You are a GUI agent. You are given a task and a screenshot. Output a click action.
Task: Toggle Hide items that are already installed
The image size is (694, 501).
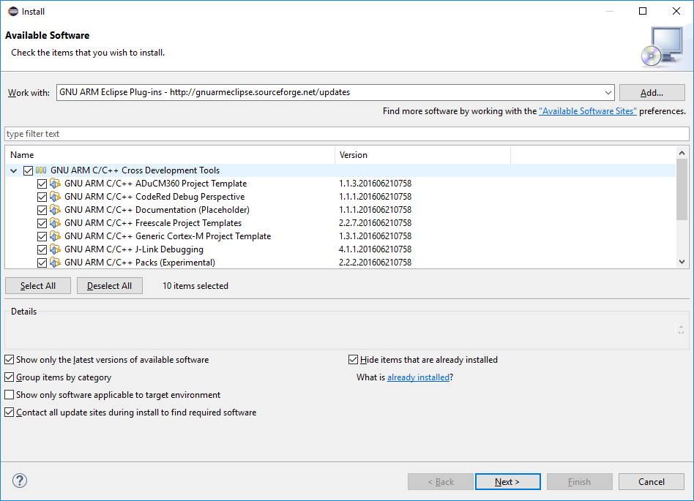(353, 360)
